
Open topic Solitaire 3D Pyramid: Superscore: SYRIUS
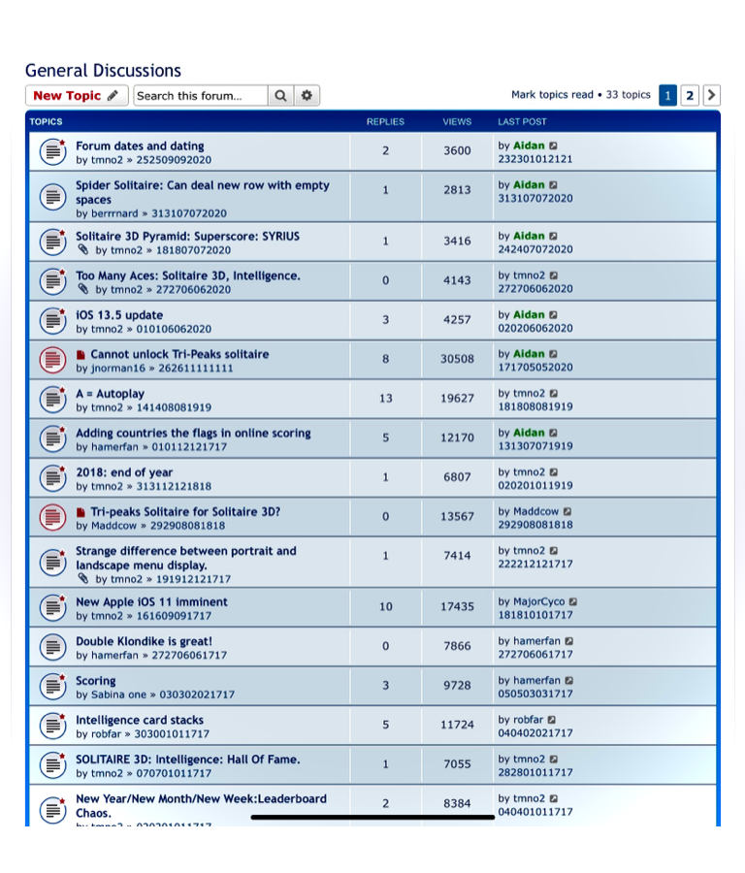click(187, 236)
